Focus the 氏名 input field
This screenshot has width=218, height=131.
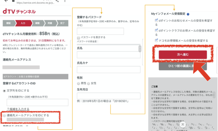(109, 55)
